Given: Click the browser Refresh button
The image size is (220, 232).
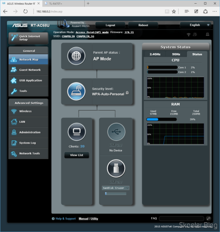Looking at the screenshot, I should click(x=25, y=11).
